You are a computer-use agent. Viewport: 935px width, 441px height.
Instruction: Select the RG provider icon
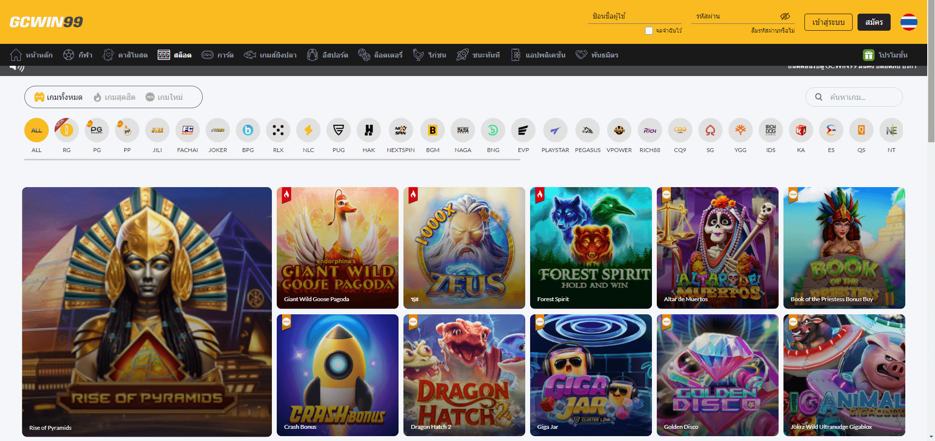67,130
